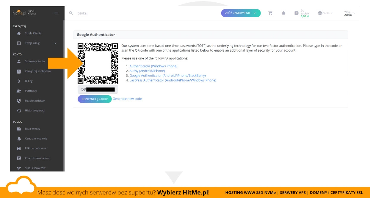Click the HitMe.pl cloud logo in banner
The height and width of the screenshot is (198, 370).
(x=21, y=185)
